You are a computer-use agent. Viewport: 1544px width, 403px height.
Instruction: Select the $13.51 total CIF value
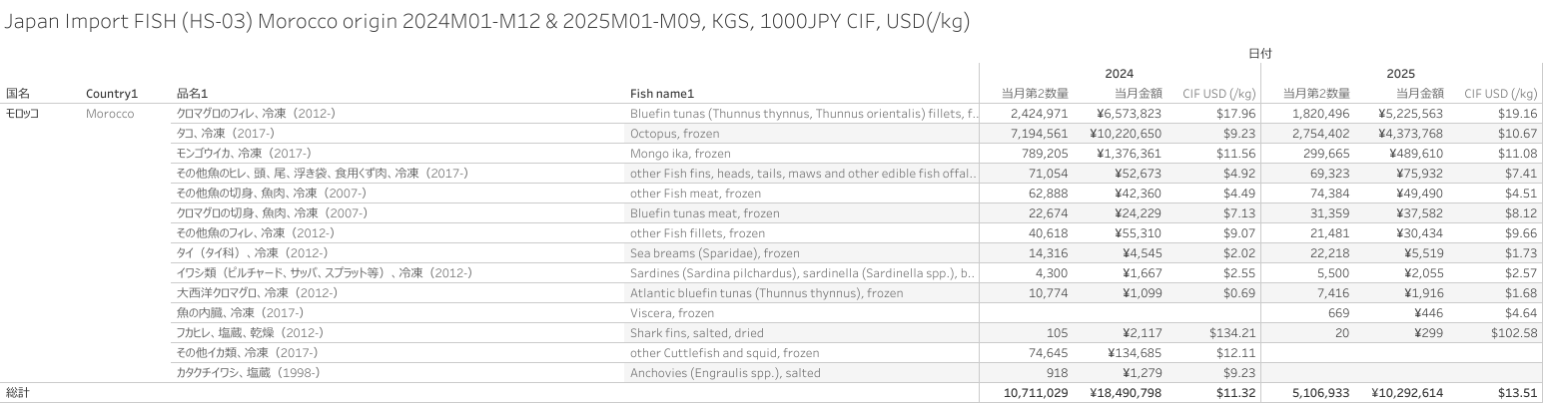click(1516, 393)
